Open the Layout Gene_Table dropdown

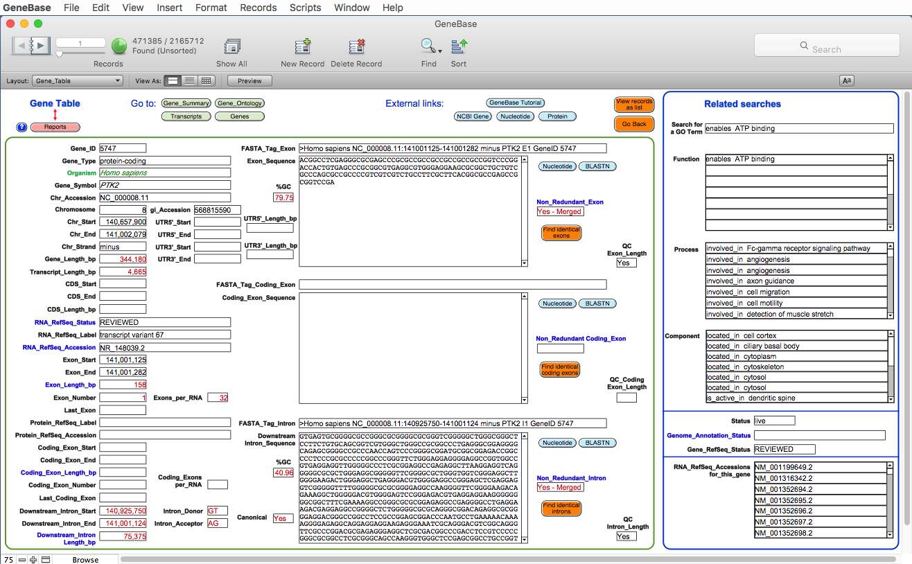[78, 81]
